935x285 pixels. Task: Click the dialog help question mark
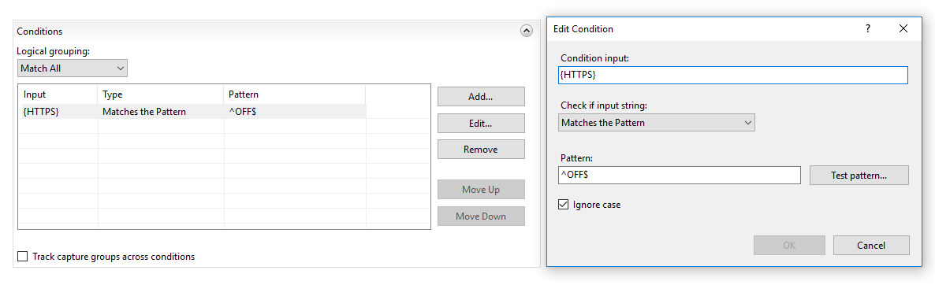(868, 28)
